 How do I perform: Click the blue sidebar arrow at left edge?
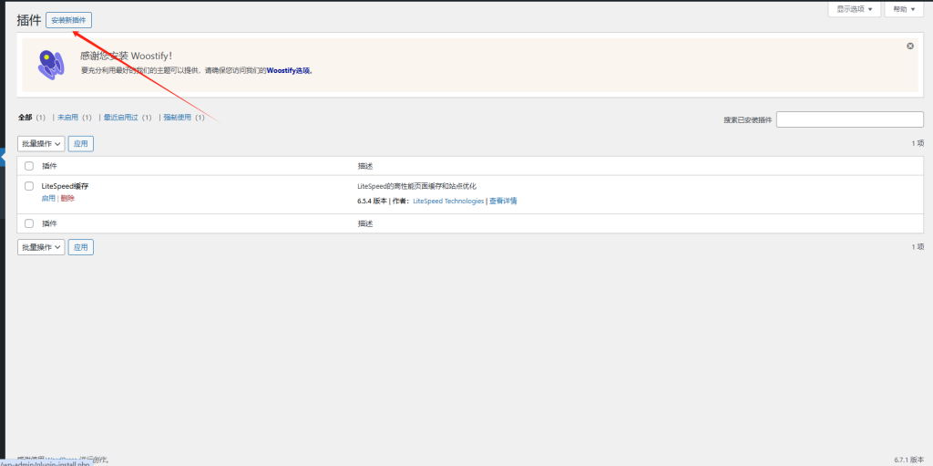point(3,160)
